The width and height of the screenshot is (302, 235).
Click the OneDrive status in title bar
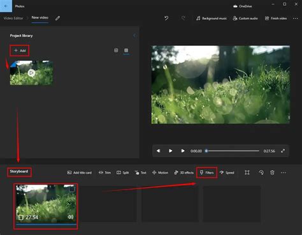tap(242, 6)
